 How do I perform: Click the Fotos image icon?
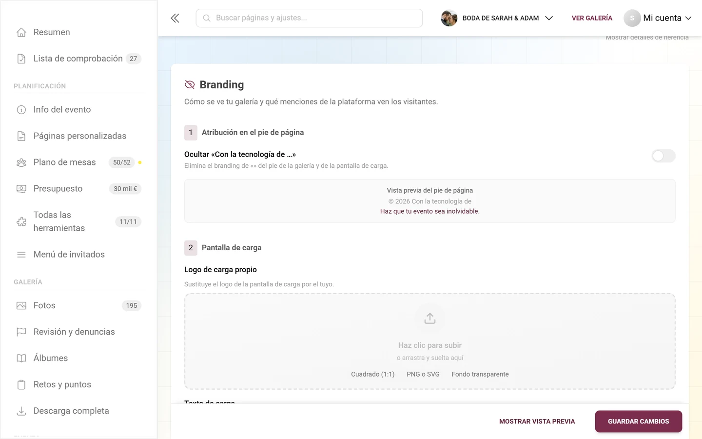21,306
